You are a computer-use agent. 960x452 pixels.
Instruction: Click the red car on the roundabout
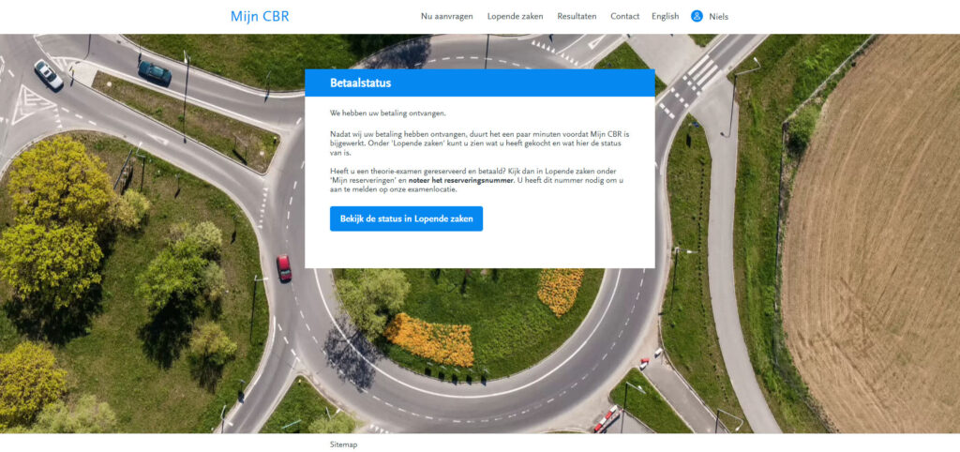point(284,268)
